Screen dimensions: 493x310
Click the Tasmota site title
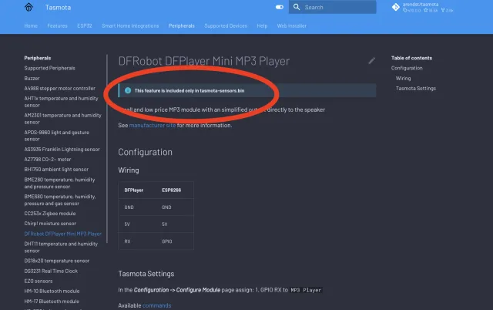(59, 7)
